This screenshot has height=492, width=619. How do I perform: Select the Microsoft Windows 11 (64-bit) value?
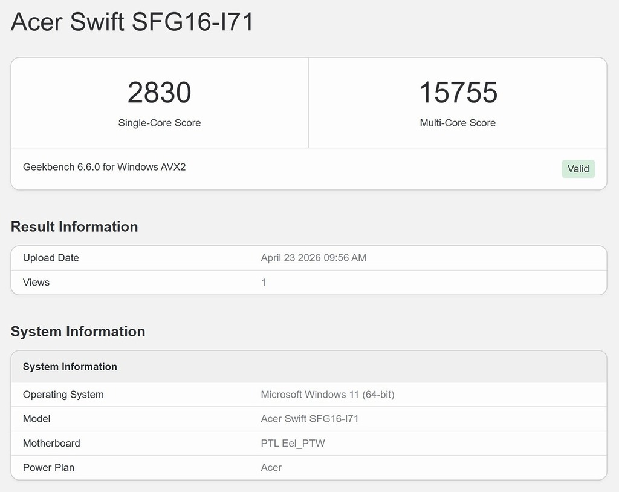[x=328, y=395]
